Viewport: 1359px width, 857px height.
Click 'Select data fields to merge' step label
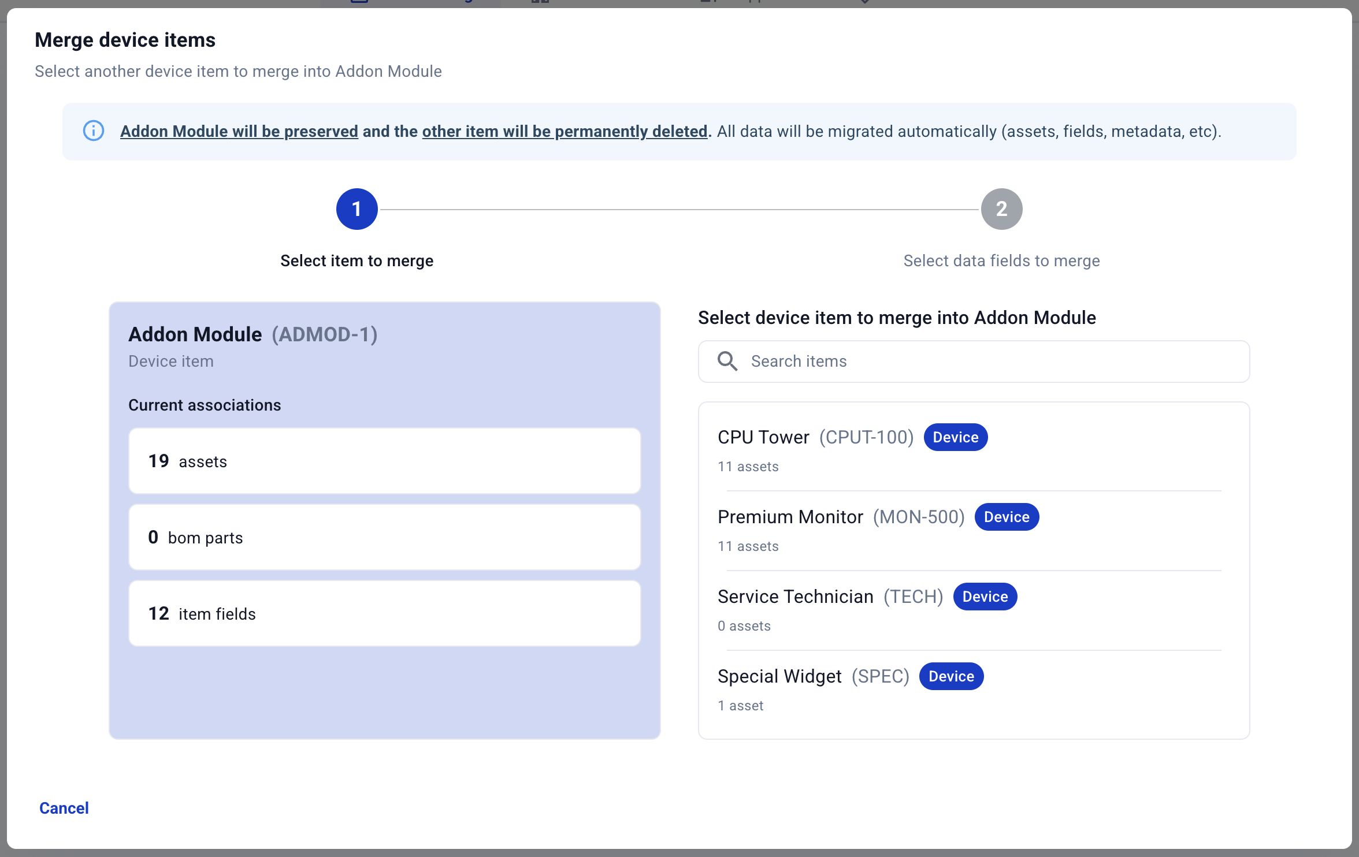(1001, 261)
